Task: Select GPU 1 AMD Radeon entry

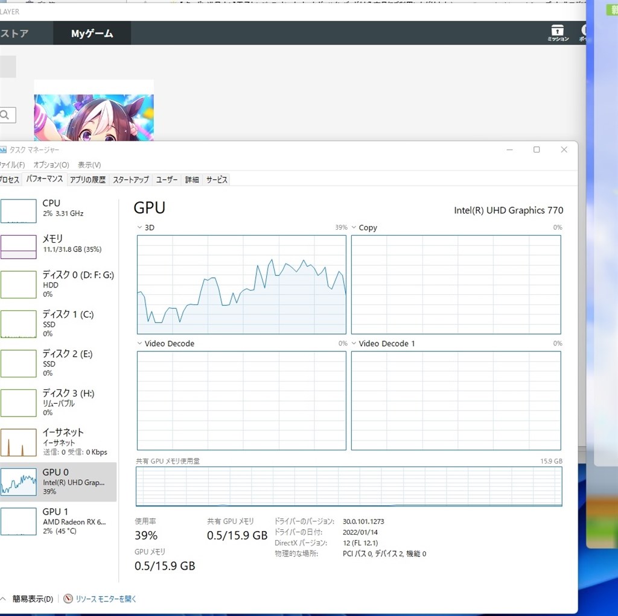Action: coord(59,521)
